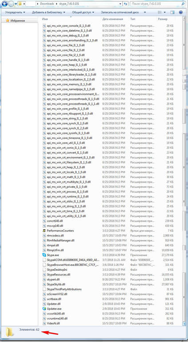Select the Updater.exe file icon

pyautogui.click(x=44, y=309)
